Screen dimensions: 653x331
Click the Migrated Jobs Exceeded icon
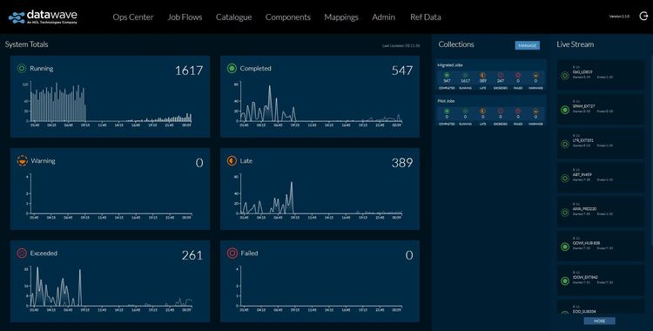(501, 76)
